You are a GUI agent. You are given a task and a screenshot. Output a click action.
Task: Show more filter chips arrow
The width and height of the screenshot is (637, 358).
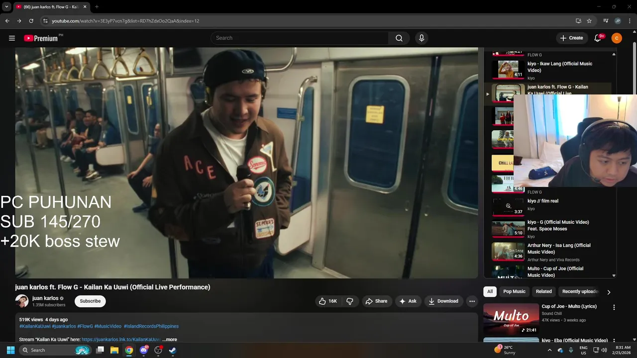click(609, 292)
